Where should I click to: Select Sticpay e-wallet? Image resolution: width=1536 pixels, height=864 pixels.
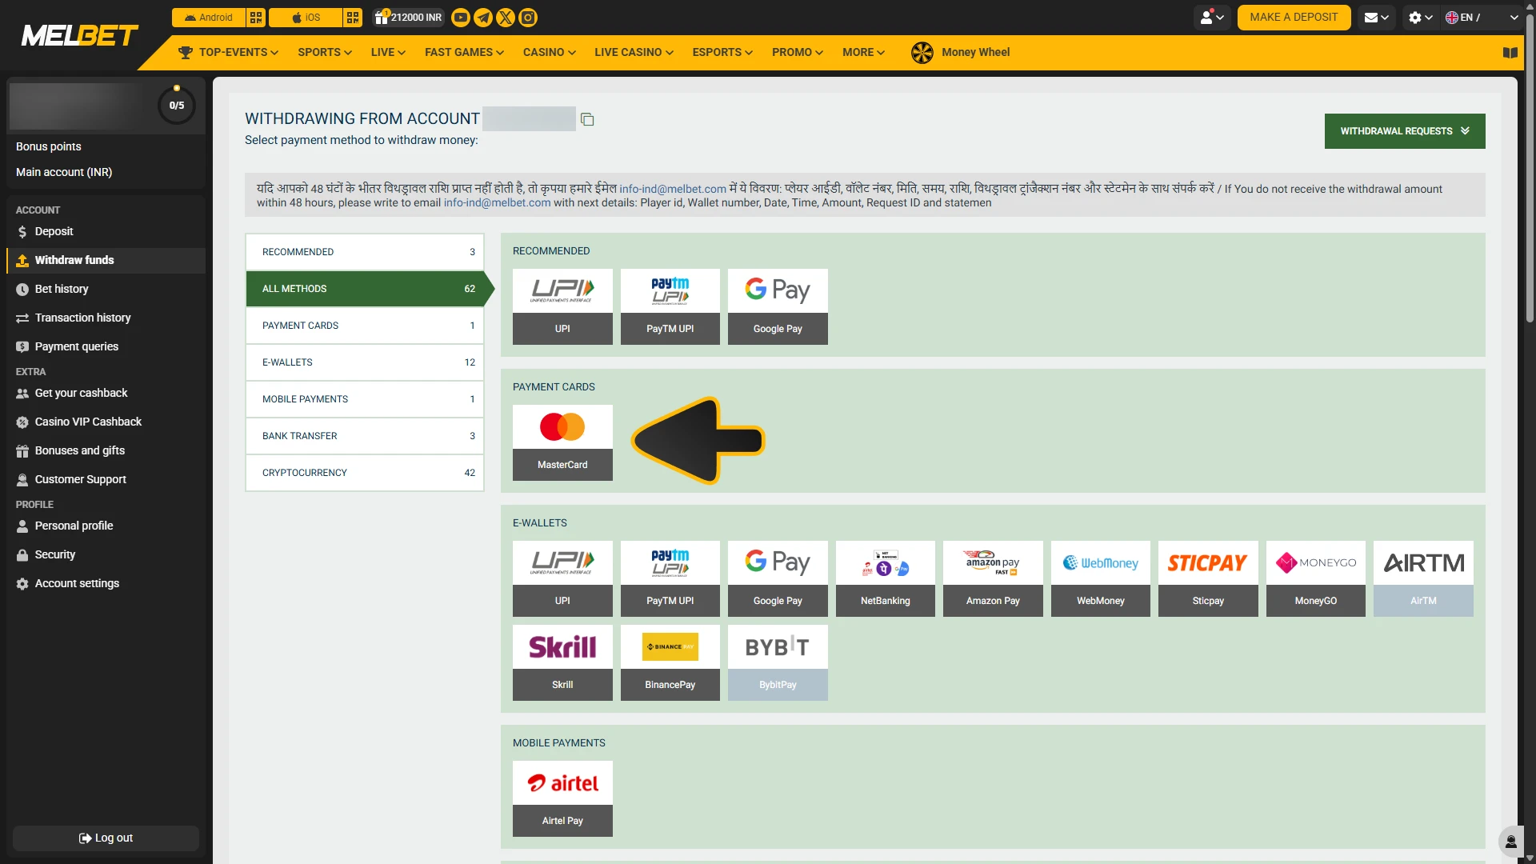pyautogui.click(x=1208, y=578)
